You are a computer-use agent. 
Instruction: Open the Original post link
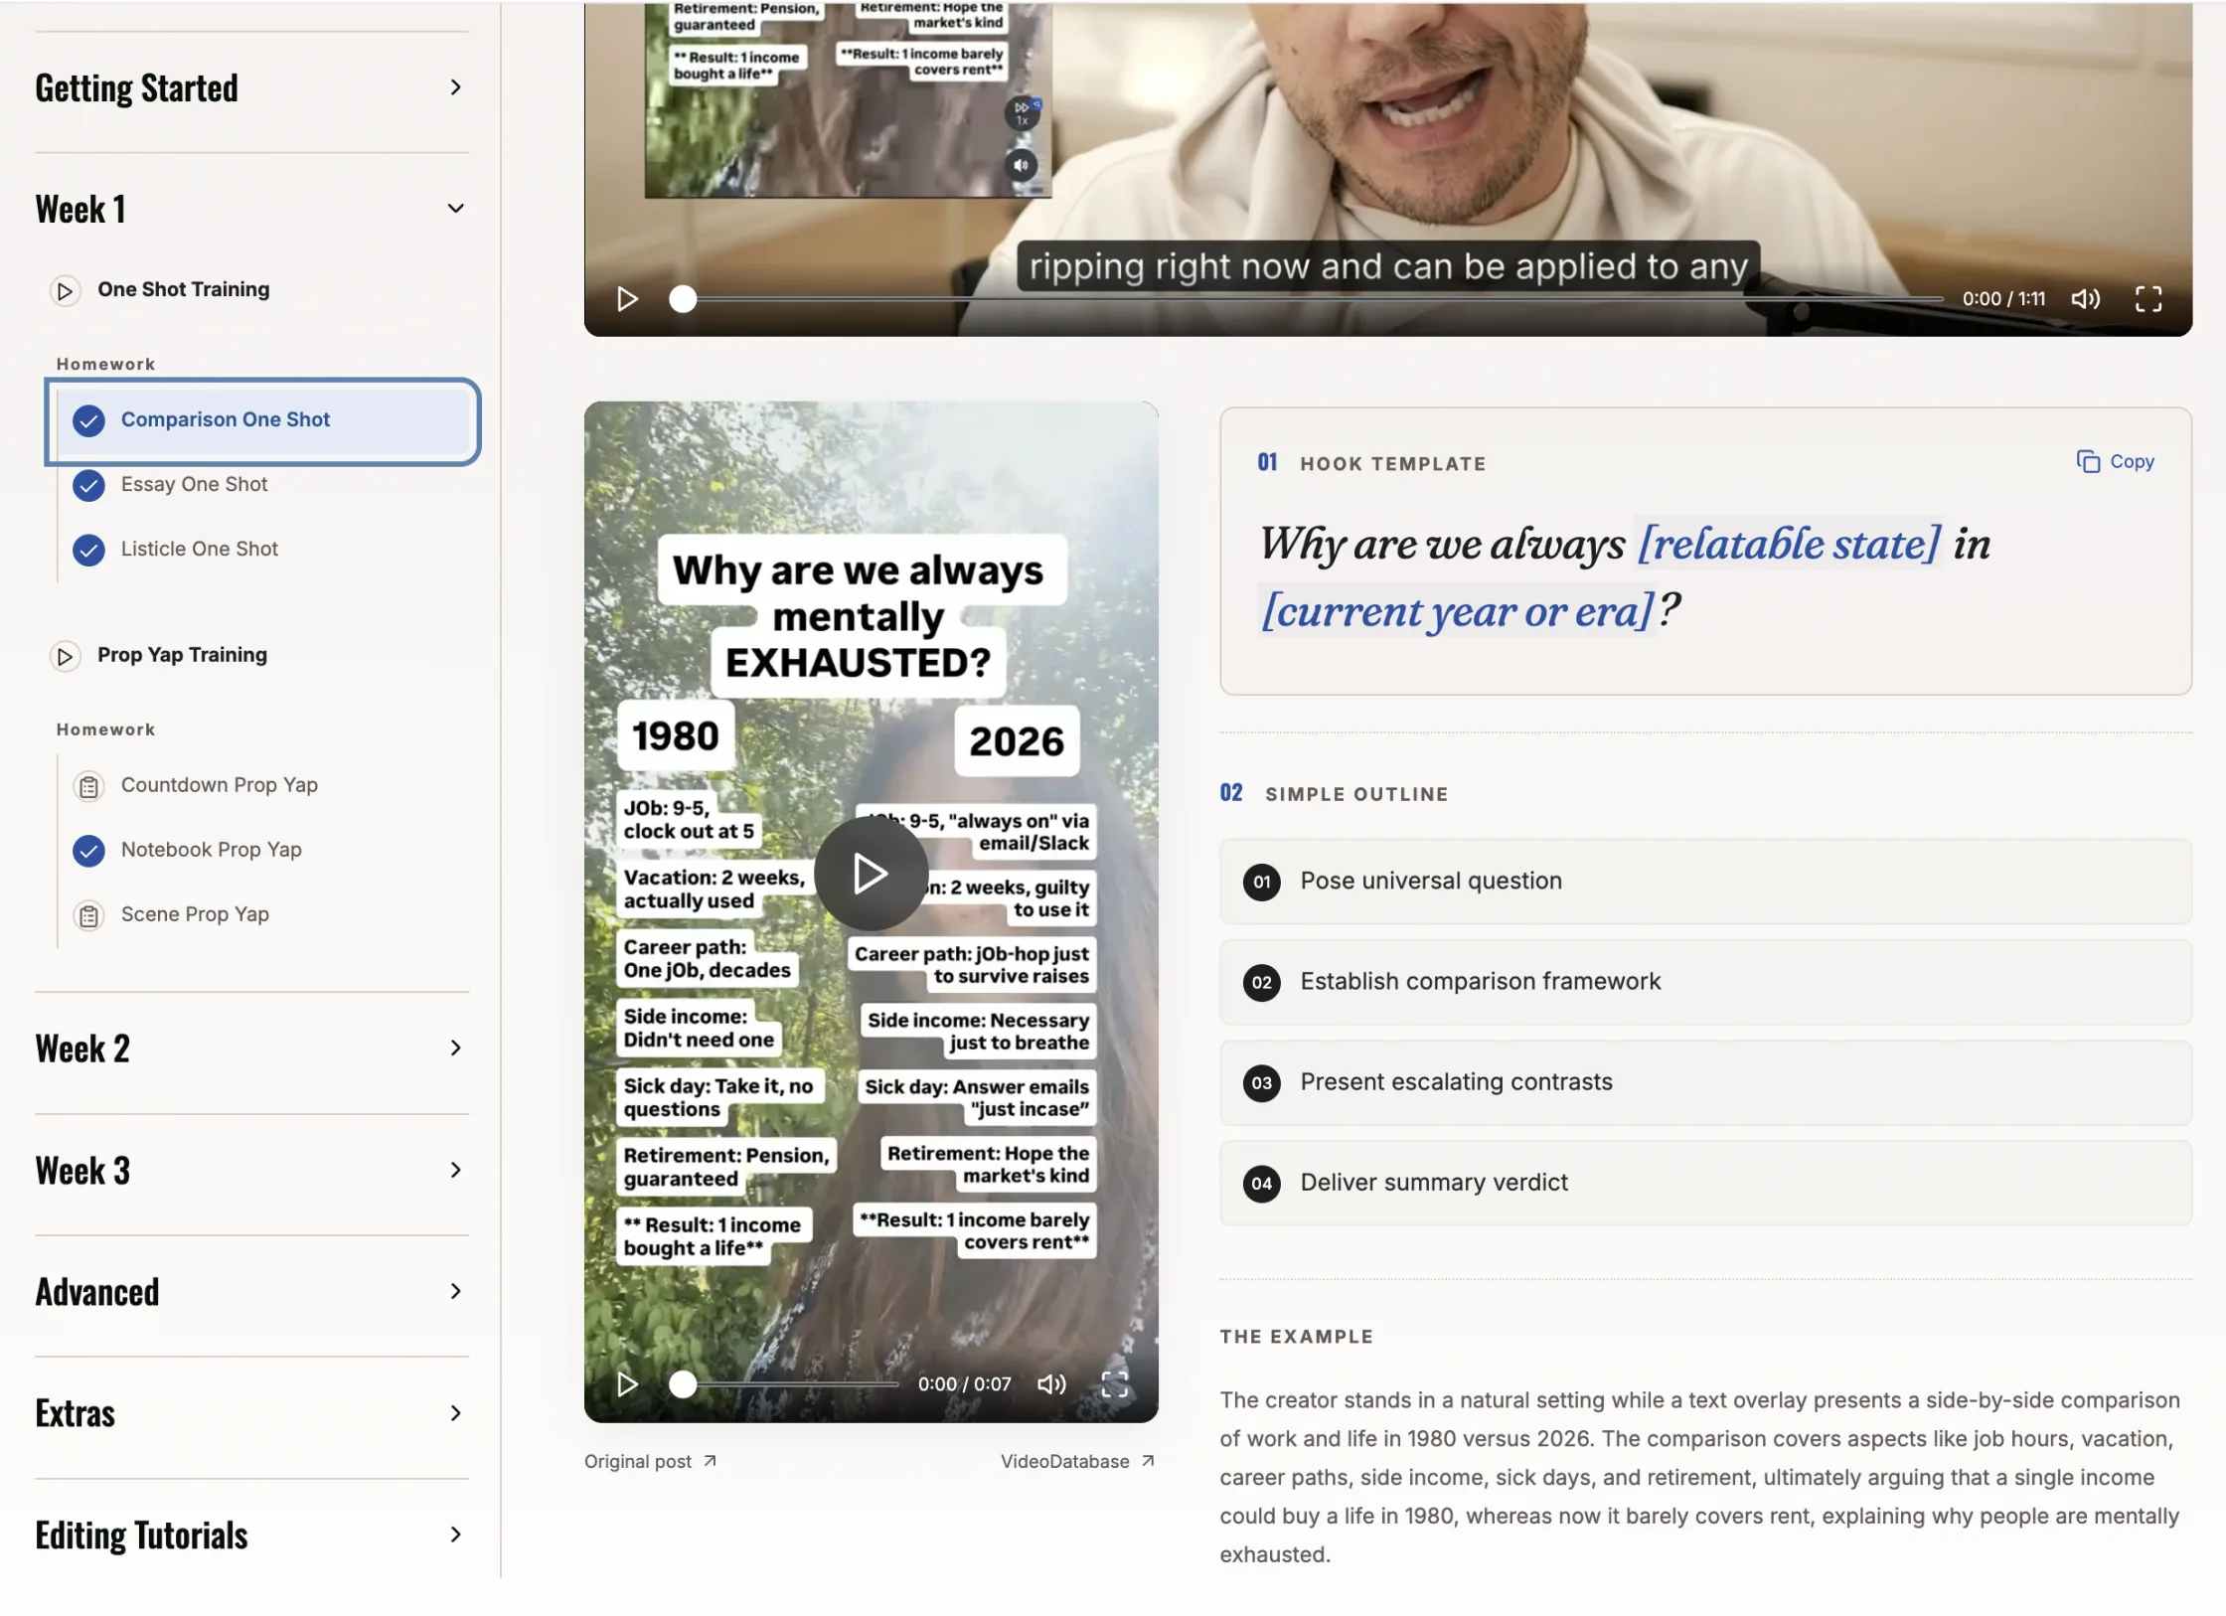[x=650, y=1463]
